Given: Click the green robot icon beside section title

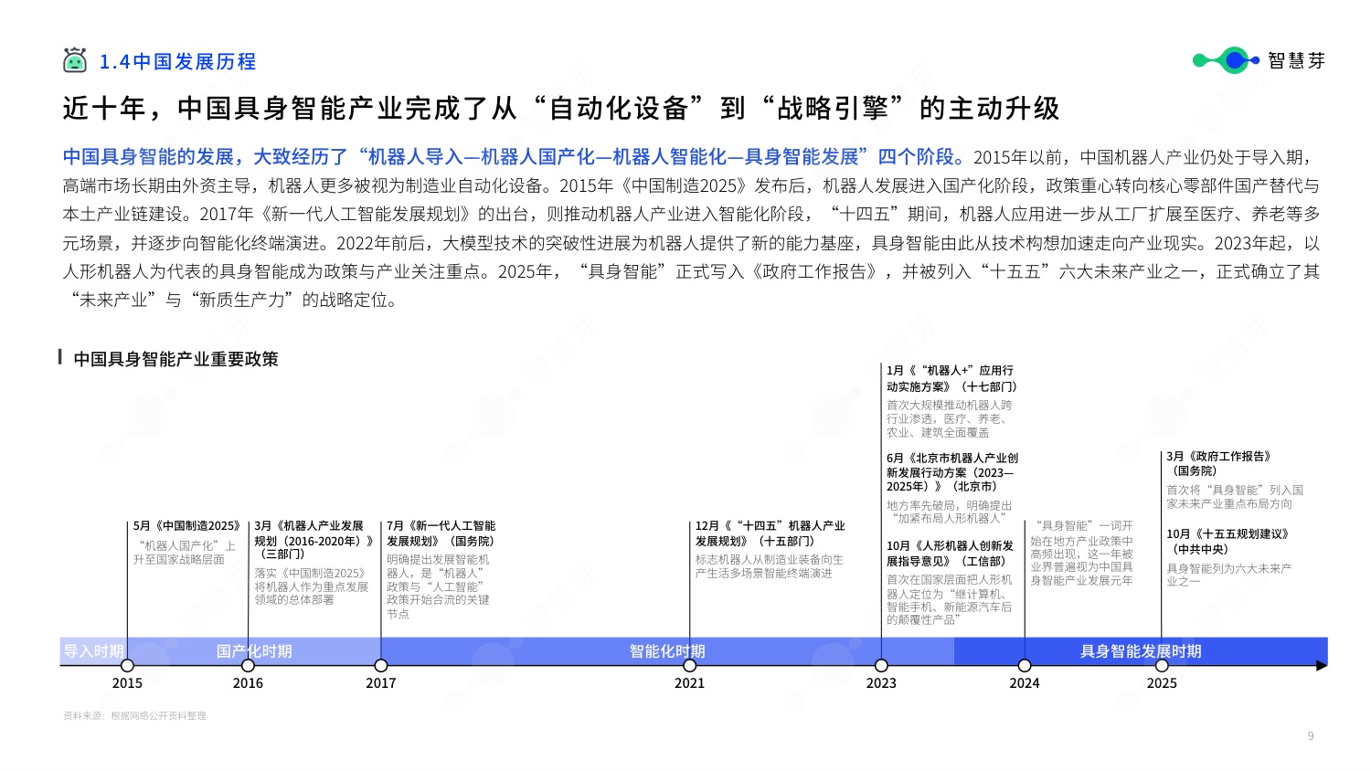Looking at the screenshot, I should click(x=75, y=60).
